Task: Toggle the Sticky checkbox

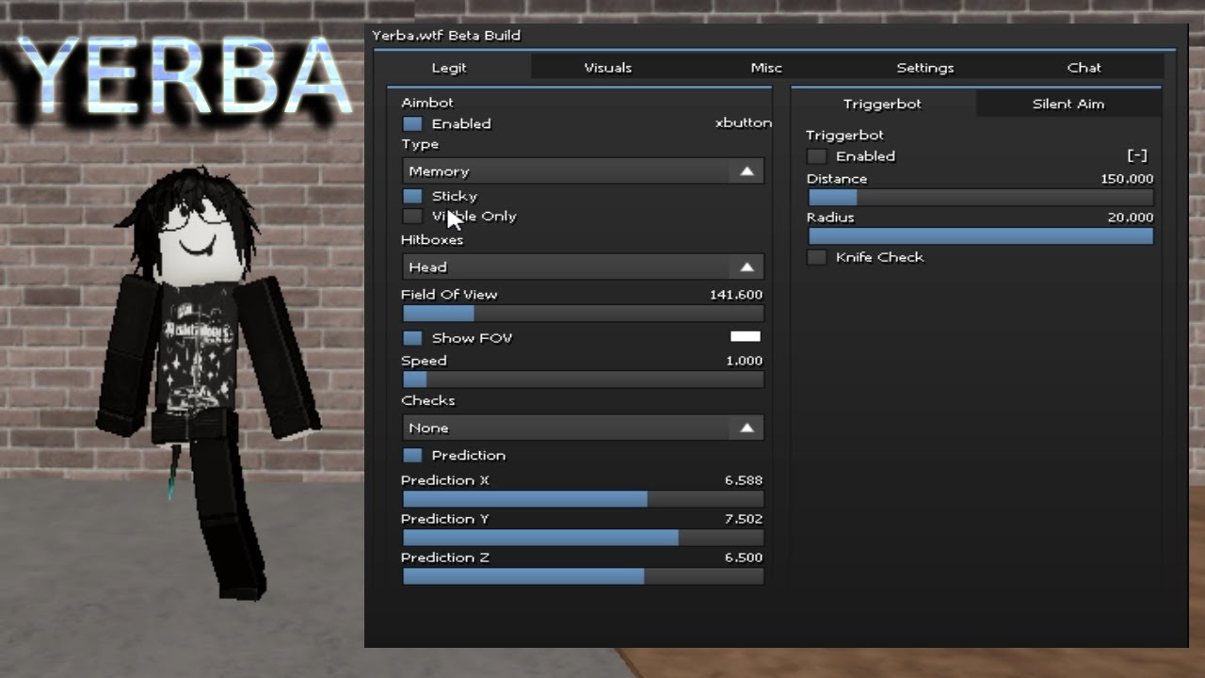Action: (x=412, y=196)
